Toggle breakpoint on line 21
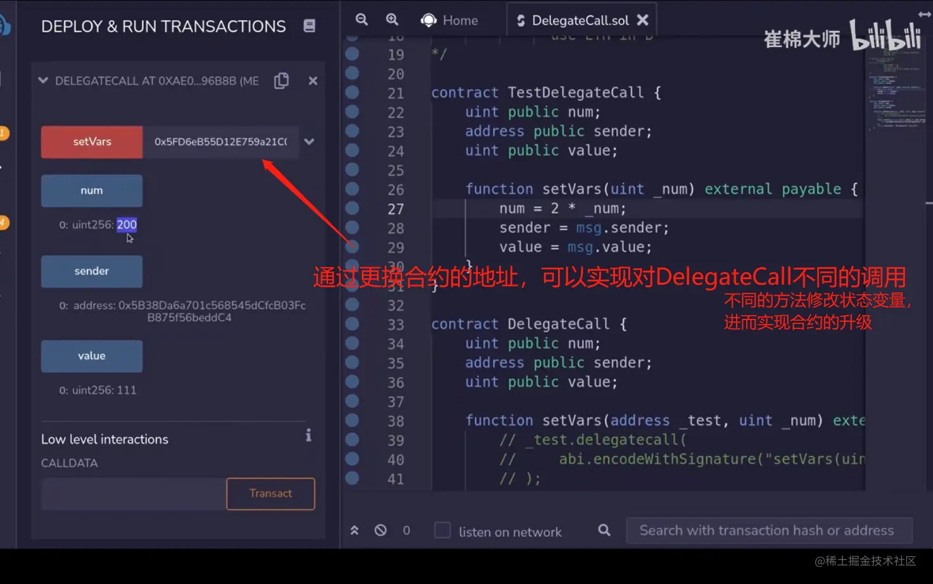This screenshot has width=933, height=584. tap(352, 92)
